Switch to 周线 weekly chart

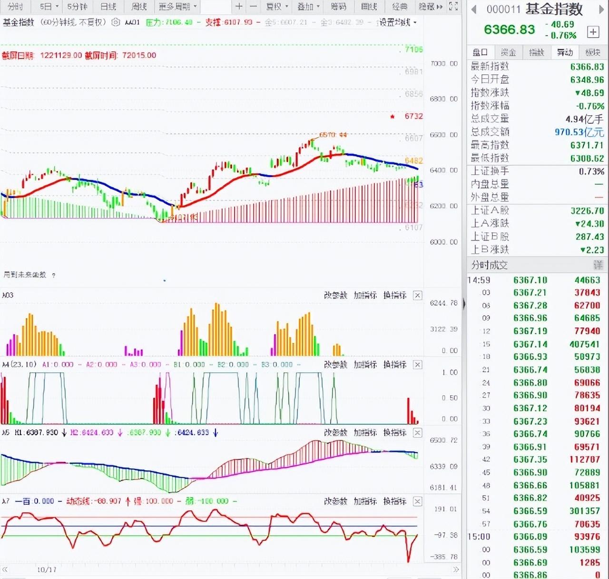[139, 7]
